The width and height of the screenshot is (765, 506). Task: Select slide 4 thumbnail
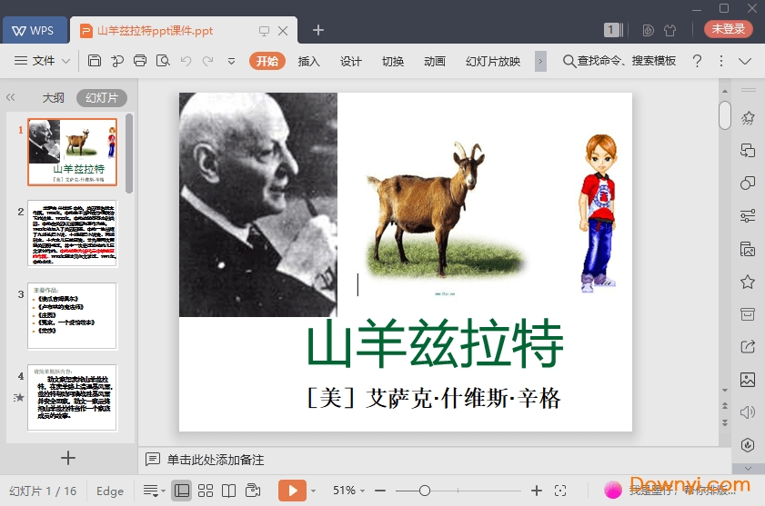(72, 398)
